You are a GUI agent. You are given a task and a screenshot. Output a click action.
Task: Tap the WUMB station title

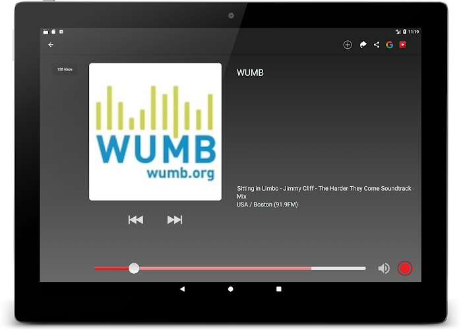(x=250, y=73)
